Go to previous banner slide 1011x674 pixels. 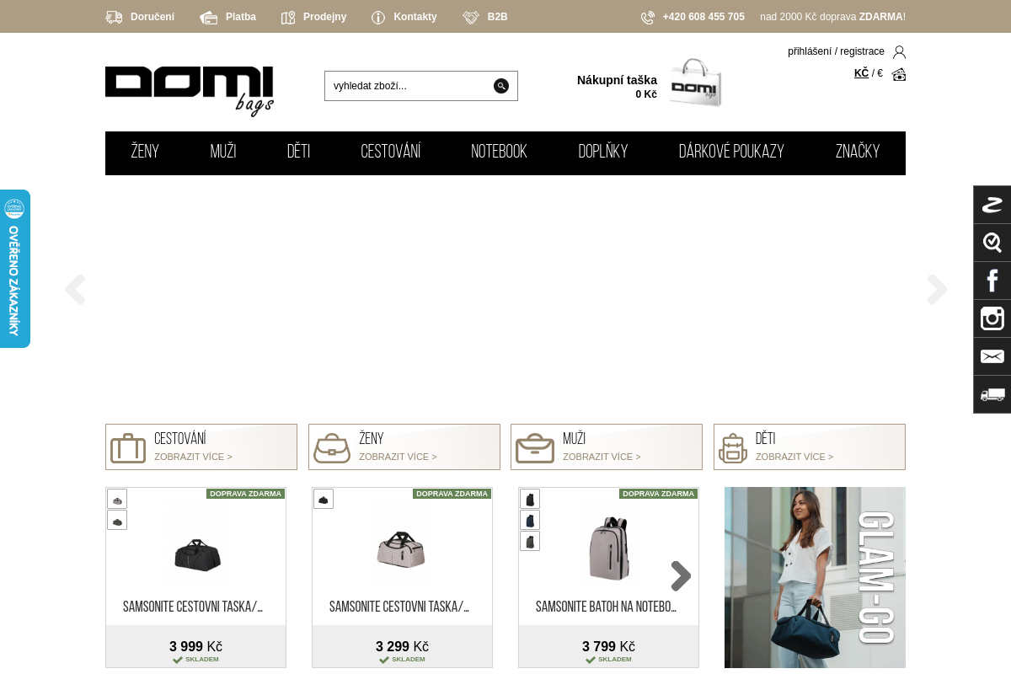point(75,290)
